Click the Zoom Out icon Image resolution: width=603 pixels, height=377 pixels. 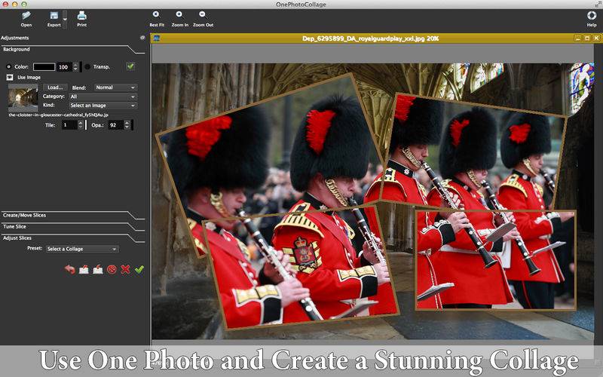click(203, 14)
